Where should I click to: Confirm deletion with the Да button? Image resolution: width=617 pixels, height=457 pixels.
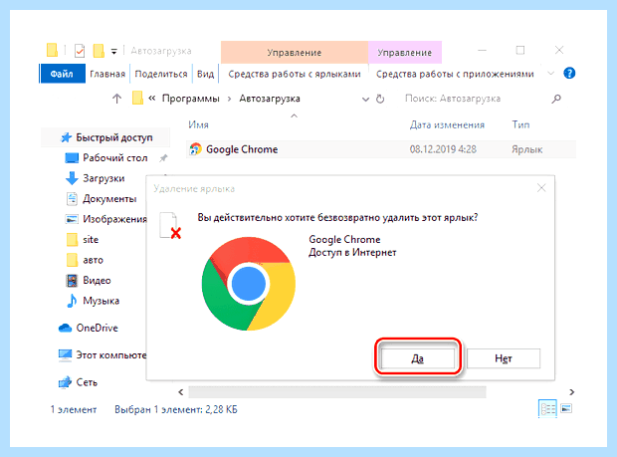tap(417, 358)
